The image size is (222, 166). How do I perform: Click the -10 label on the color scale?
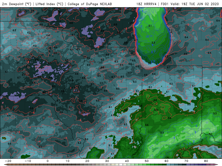(x=28, y=161)
